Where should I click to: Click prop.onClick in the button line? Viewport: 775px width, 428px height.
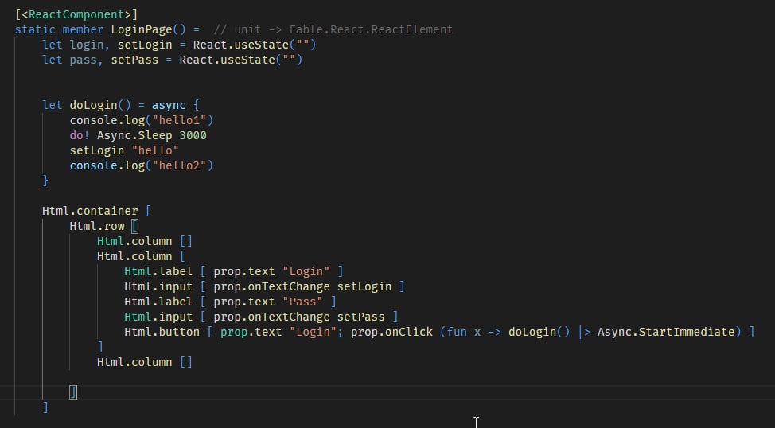coord(392,332)
